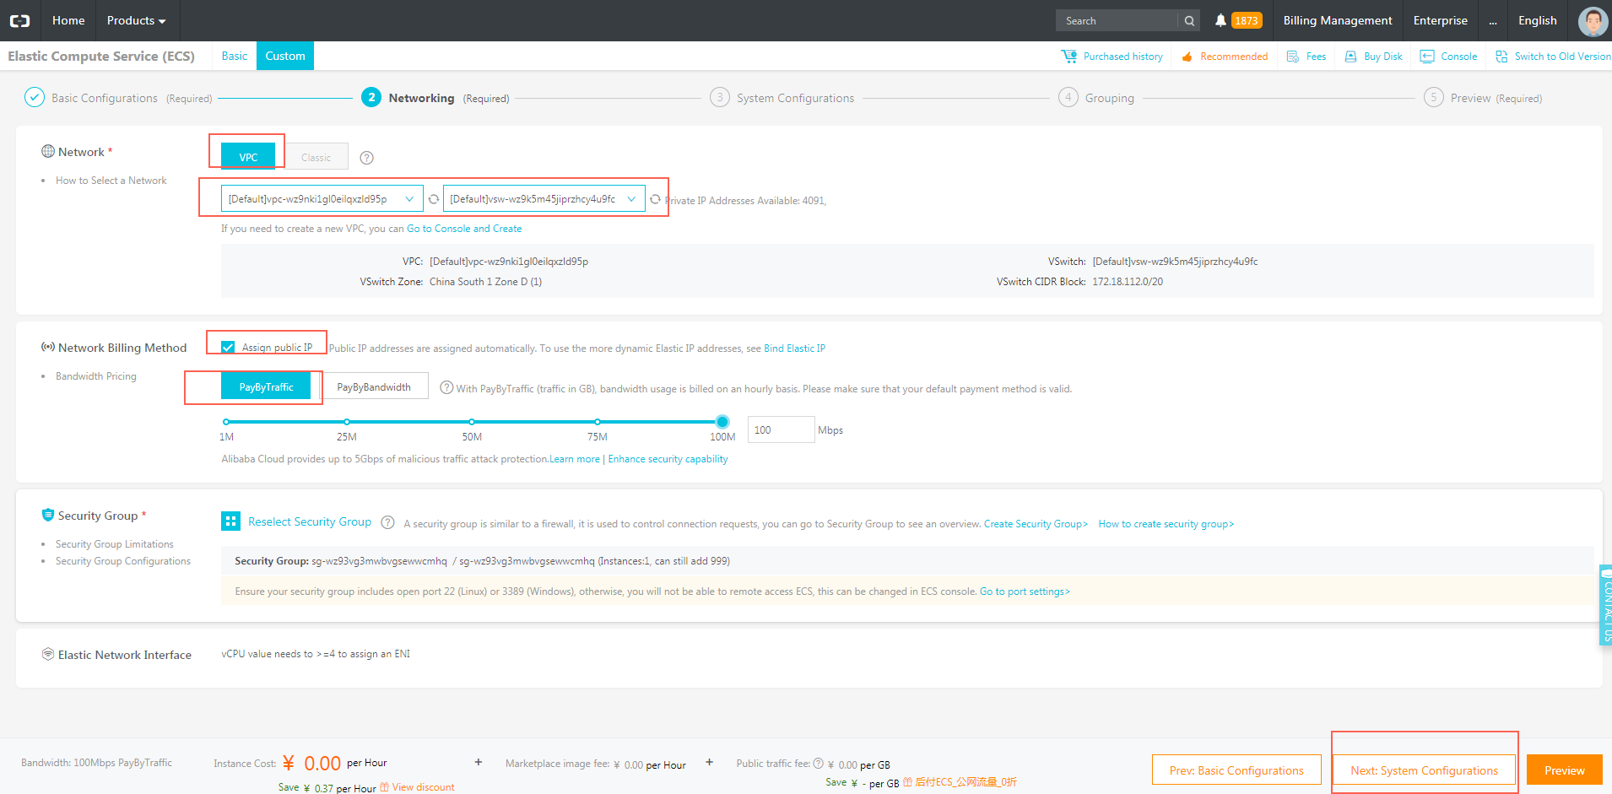Refresh the VSwitch list
Image resolution: width=1612 pixels, height=794 pixels.
coord(655,199)
